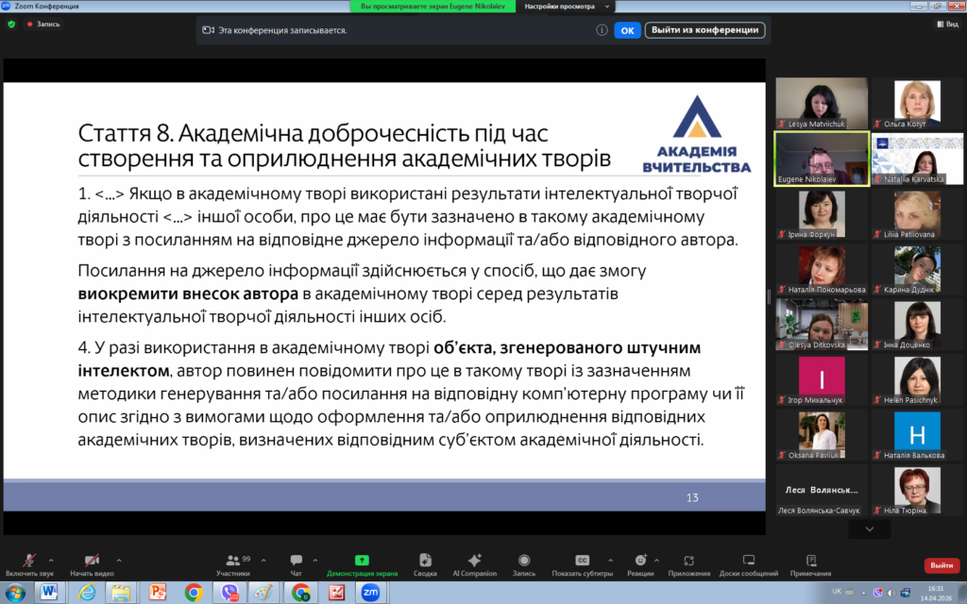Toggle captions with Показать субтитры
Viewport: 967px width, 604px height.
click(583, 561)
